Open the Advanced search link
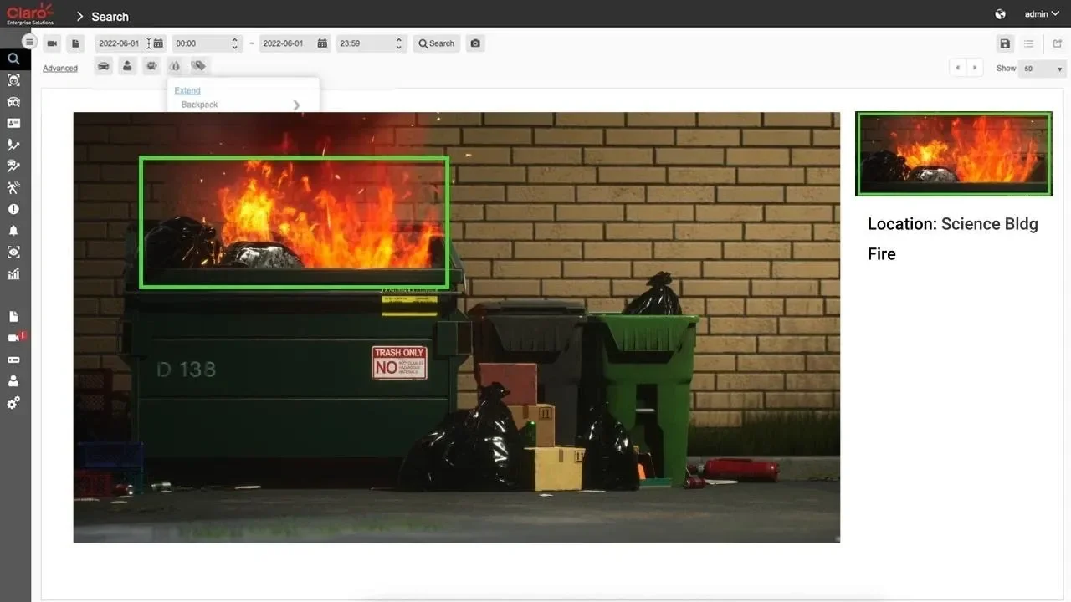Image resolution: width=1071 pixels, height=602 pixels. [59, 68]
